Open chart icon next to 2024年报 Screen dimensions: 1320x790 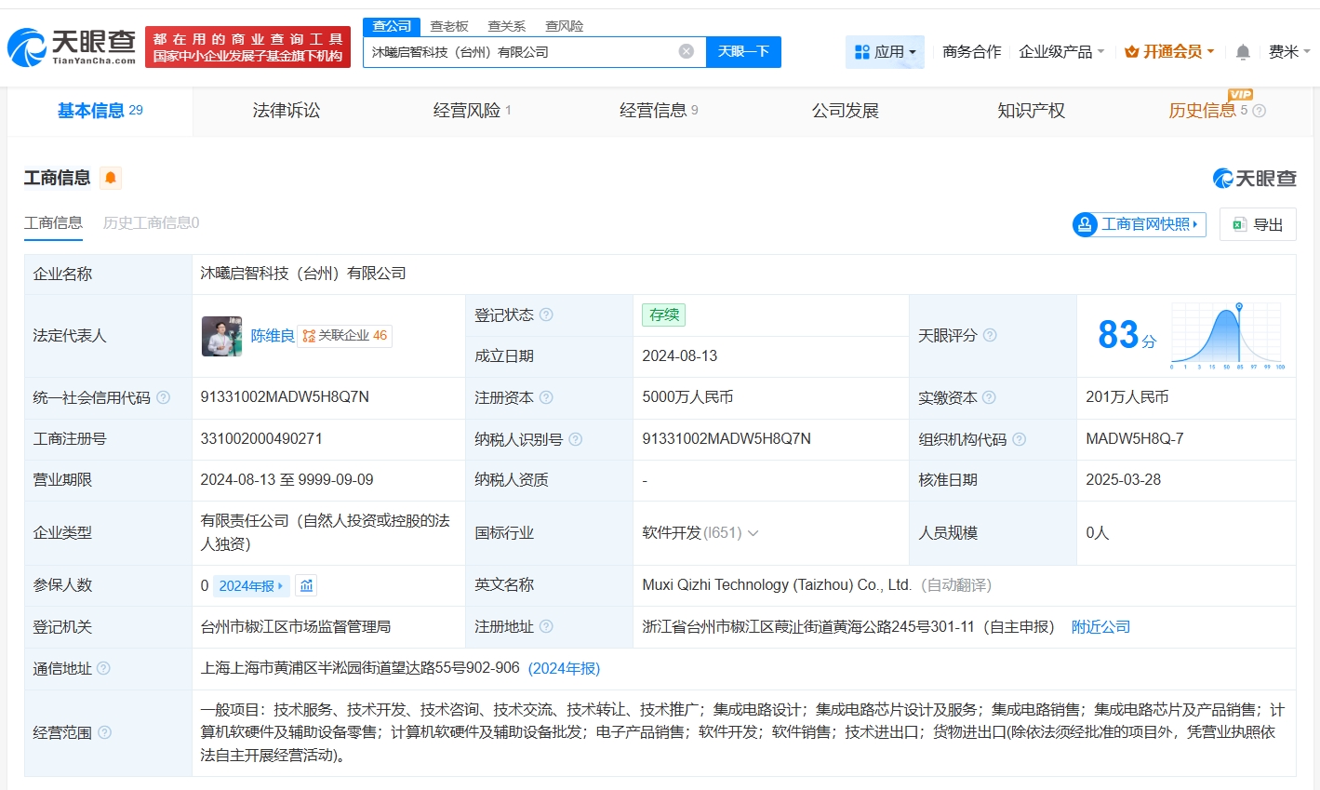(x=306, y=585)
